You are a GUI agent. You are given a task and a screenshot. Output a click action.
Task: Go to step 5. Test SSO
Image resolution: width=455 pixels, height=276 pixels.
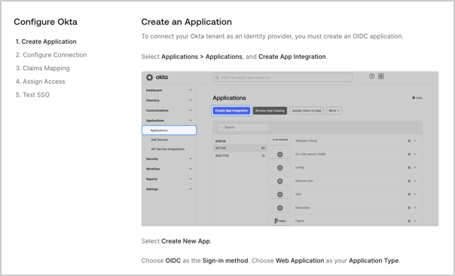click(32, 95)
